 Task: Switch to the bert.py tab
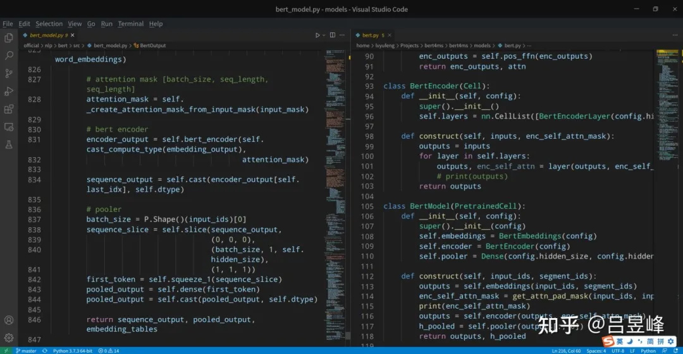[370, 35]
